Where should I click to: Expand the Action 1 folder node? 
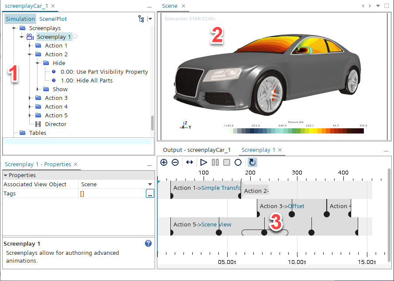tap(29, 46)
